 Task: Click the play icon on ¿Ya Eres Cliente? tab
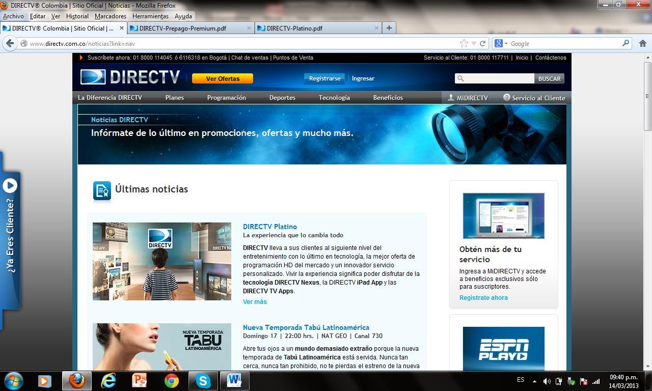(10, 185)
